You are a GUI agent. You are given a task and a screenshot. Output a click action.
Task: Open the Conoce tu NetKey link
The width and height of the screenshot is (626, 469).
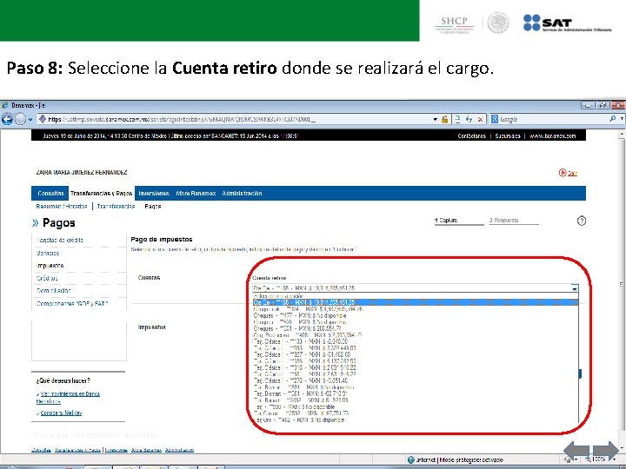pos(61,413)
